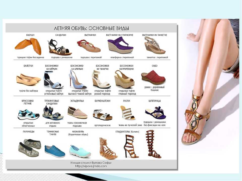Click the purple Шлепанцы slide image
This screenshot has height=181, width=242.
(156, 112)
